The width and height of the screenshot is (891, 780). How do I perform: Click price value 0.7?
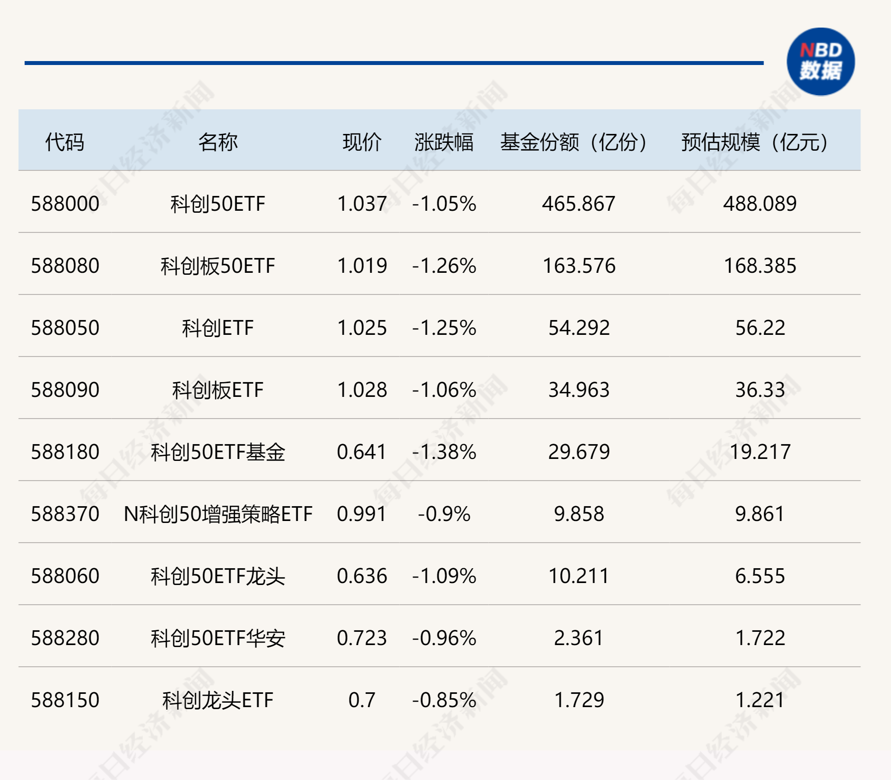point(362,700)
